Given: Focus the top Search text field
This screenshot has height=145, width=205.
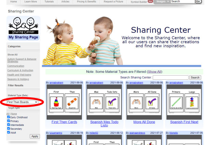Looking at the screenshot, I should pyautogui.click(x=183, y=1).
